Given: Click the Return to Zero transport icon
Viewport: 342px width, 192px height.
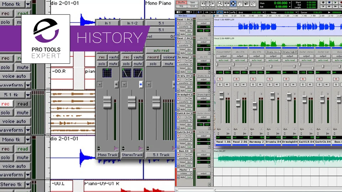Looking at the screenshot, I should click(323, 6).
